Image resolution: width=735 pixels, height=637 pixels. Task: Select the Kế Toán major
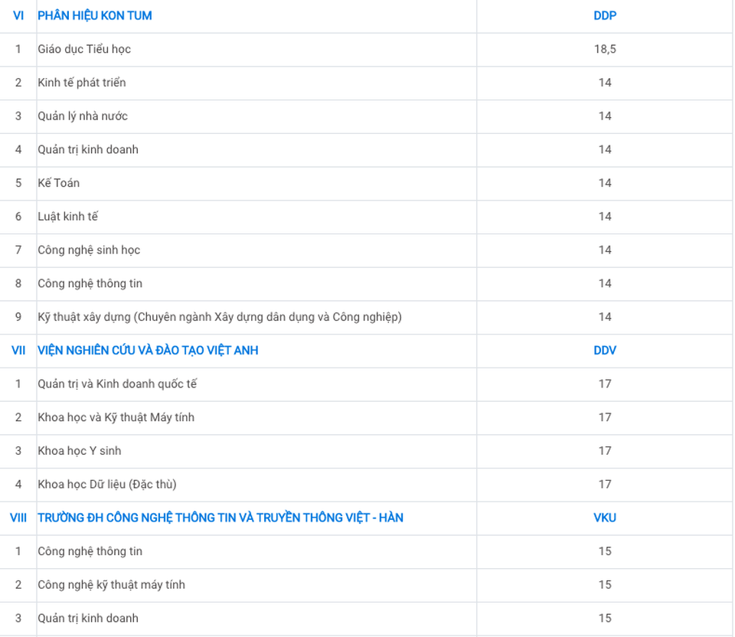[x=59, y=183]
